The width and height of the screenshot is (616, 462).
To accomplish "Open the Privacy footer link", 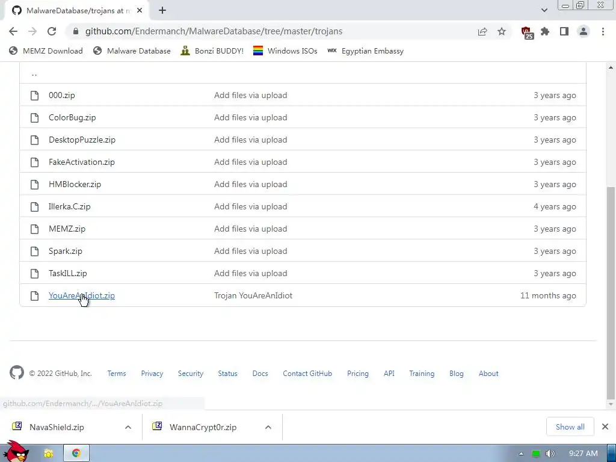I will click(152, 374).
